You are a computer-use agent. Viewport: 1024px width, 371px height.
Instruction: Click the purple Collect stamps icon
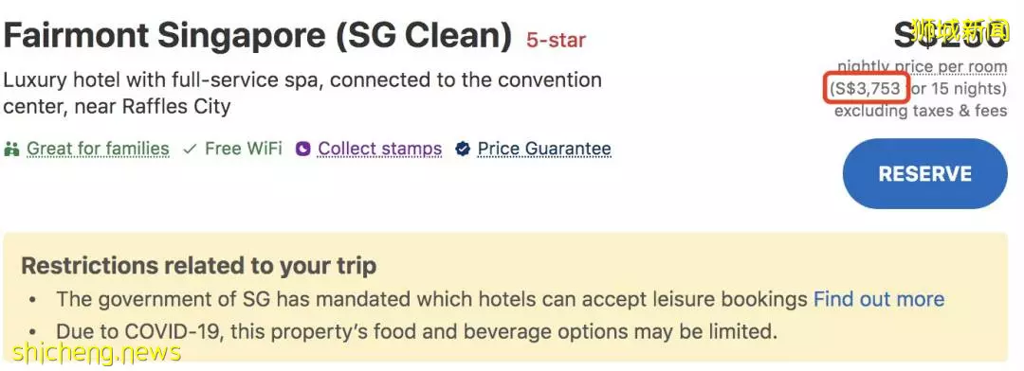coord(303,150)
